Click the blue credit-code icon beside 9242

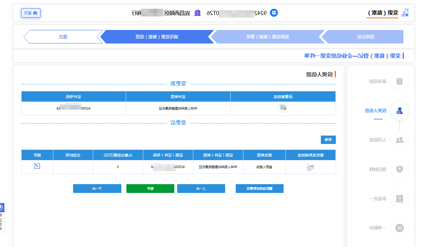coord(274,13)
